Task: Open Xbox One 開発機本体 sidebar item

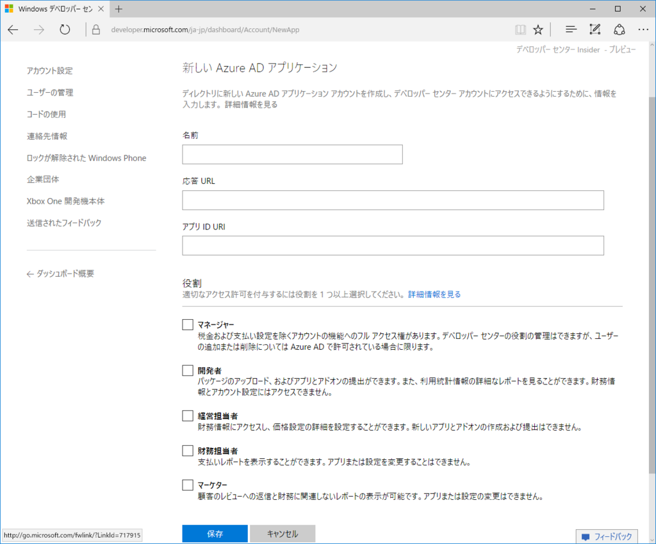Action: 66,201
